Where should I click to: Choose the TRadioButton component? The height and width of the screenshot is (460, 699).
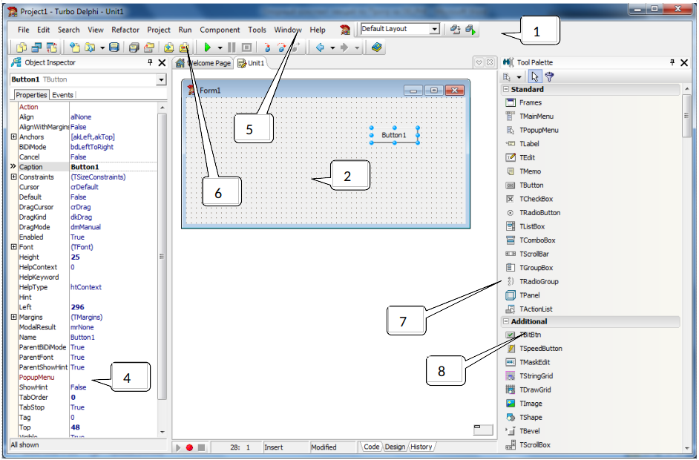pyautogui.click(x=539, y=212)
